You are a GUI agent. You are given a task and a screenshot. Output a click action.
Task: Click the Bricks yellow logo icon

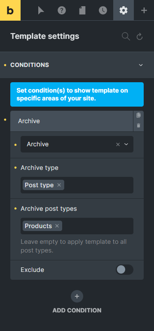(10, 10)
